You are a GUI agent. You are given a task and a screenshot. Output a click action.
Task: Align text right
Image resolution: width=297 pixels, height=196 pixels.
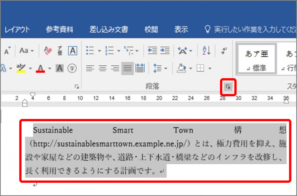[115, 68]
